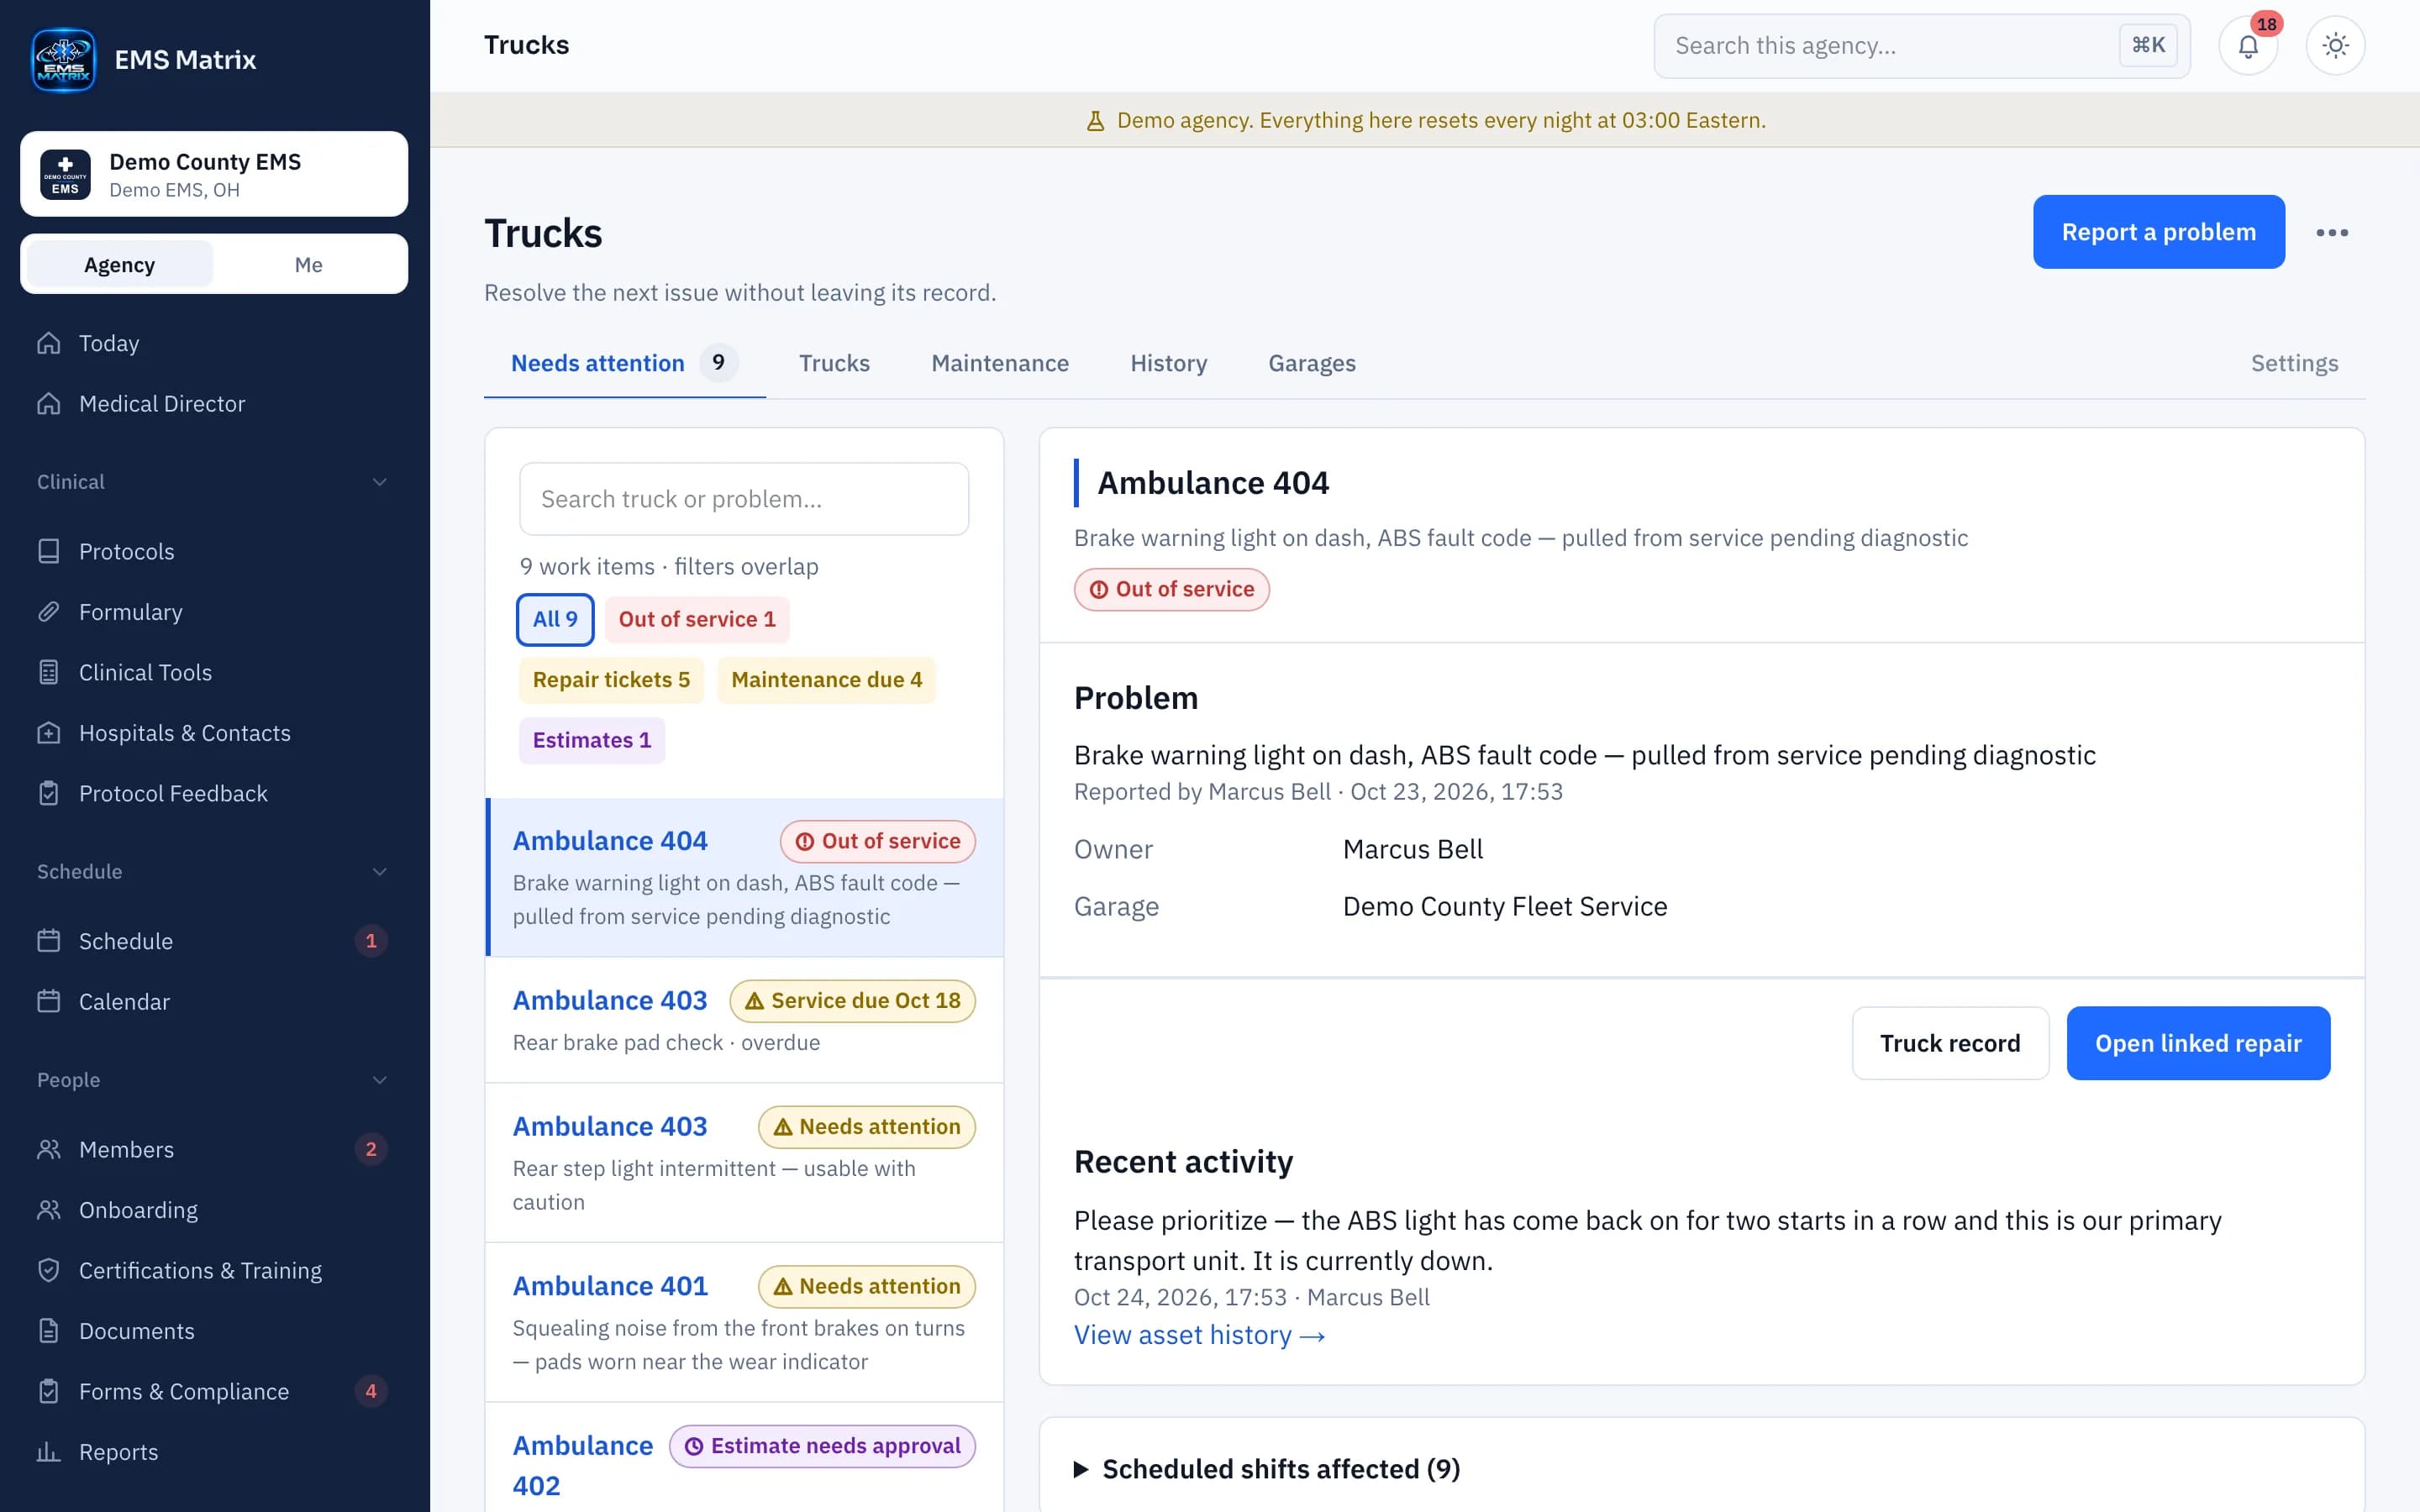Screen dimensions: 2420x1512
Task: Click the Demo County EMS agency badge icon
Action: click(x=65, y=174)
